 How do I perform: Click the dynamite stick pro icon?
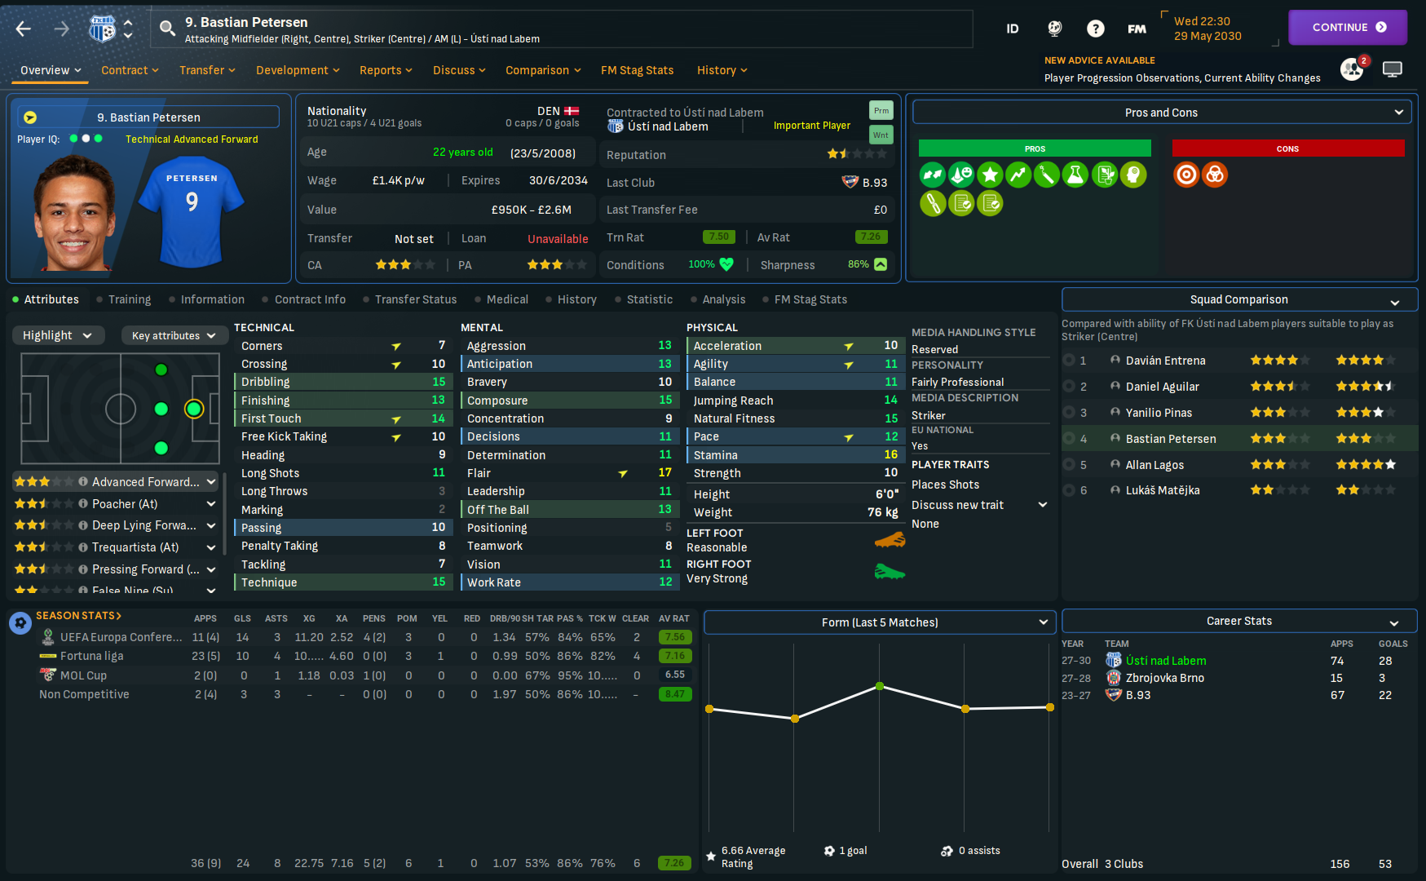point(1047,175)
